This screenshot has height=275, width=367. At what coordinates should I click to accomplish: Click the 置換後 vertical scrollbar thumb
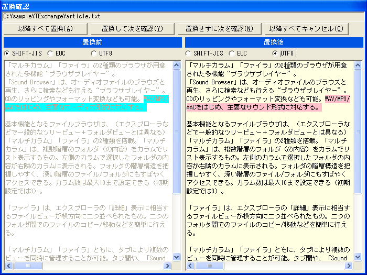pyautogui.click(x=358, y=132)
